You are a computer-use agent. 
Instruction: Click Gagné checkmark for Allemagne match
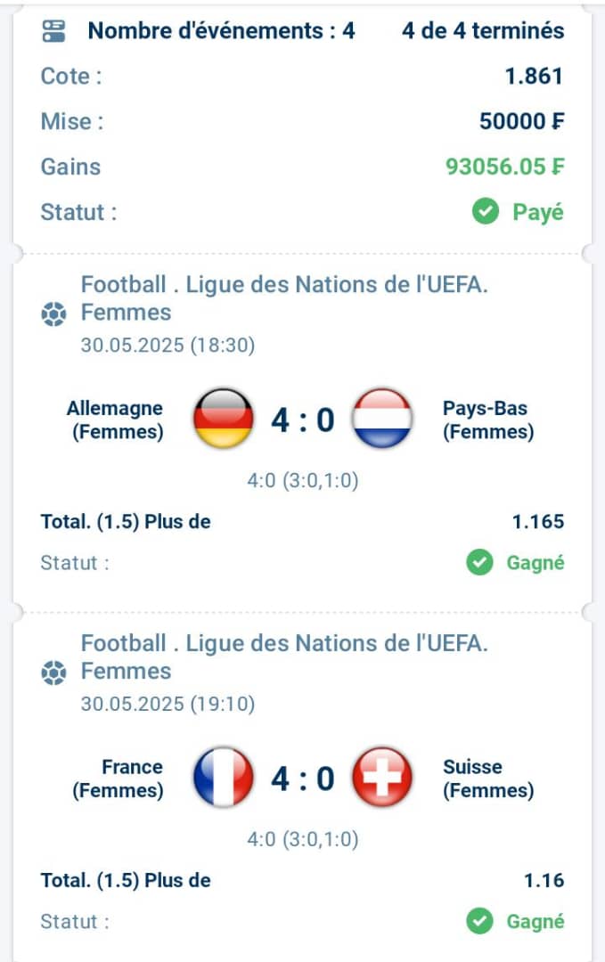pos(479,562)
